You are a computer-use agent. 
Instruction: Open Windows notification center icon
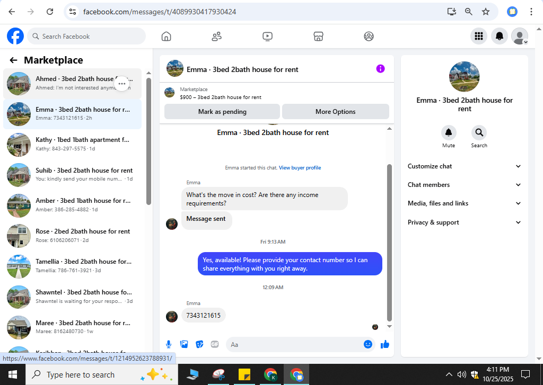pos(526,374)
